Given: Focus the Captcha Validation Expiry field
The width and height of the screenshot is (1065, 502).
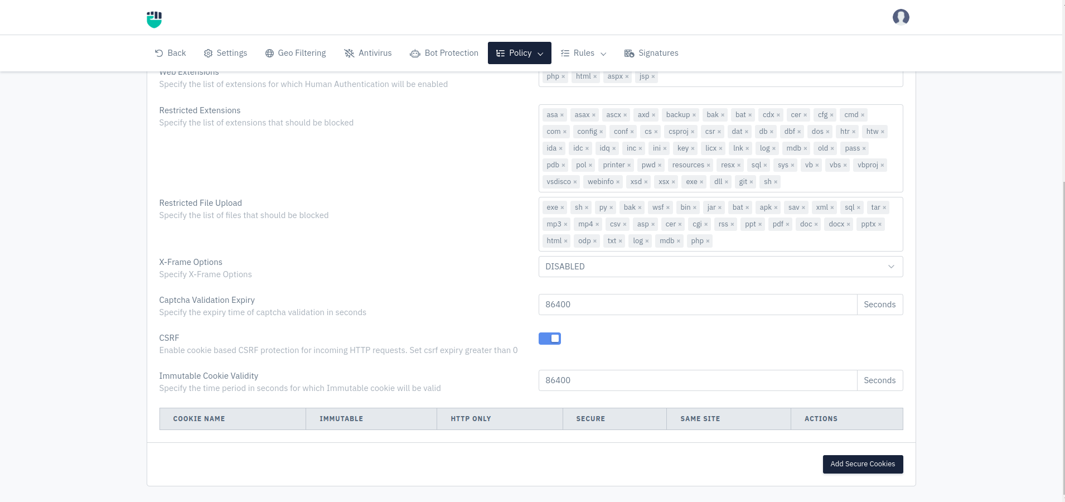Looking at the screenshot, I should 698,305.
